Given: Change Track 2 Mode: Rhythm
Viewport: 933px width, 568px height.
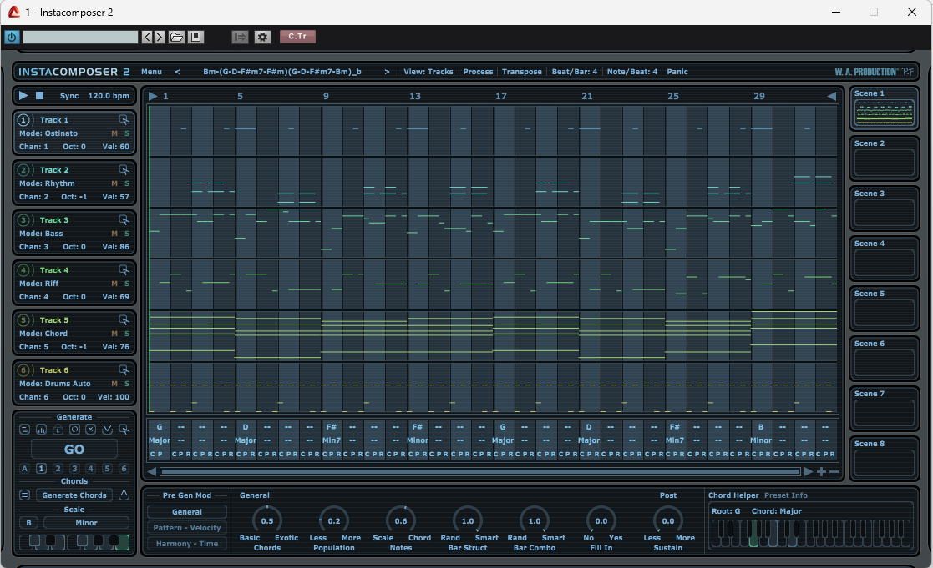Looking at the screenshot, I should [47, 183].
